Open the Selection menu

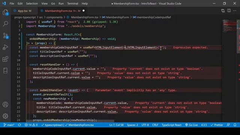pos(32,3)
